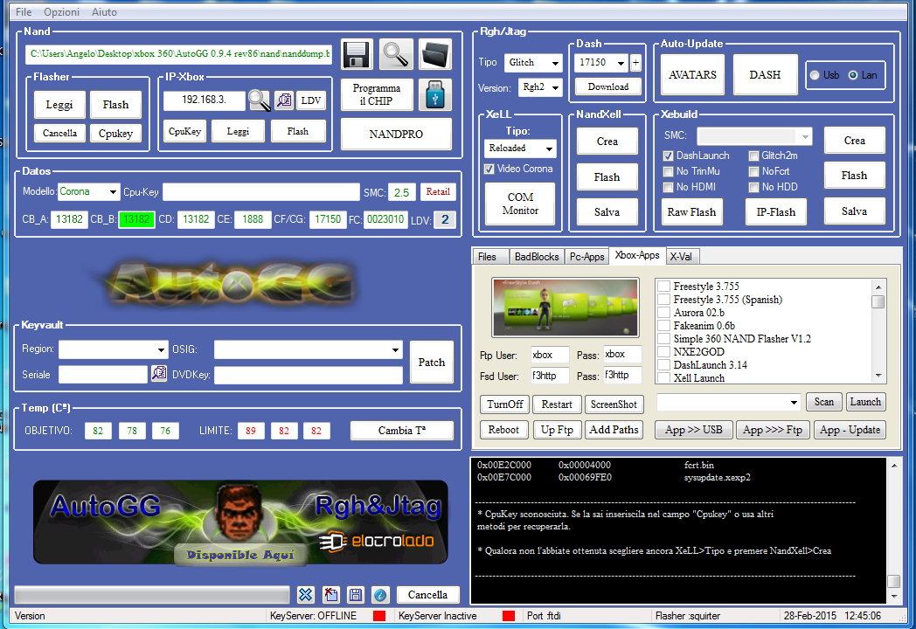Click the AutoGG Rgh&Jtag elotrolado banner
Viewport: 916px width, 629px height.
tap(240, 522)
